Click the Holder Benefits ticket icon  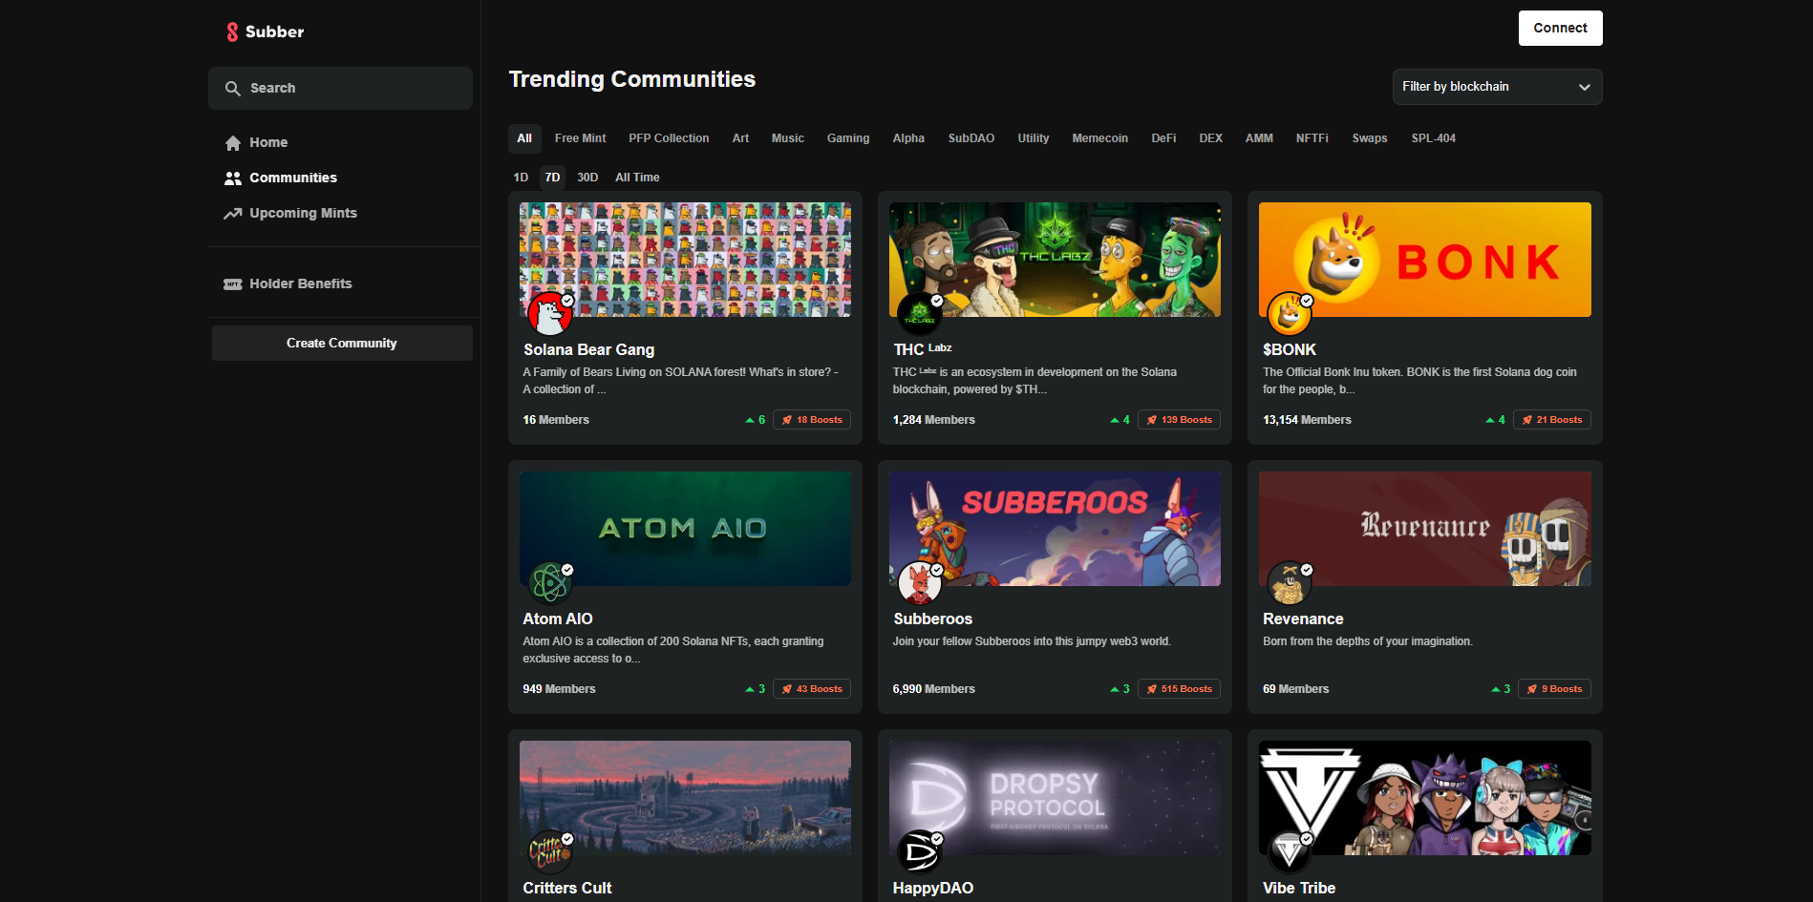[x=233, y=284]
